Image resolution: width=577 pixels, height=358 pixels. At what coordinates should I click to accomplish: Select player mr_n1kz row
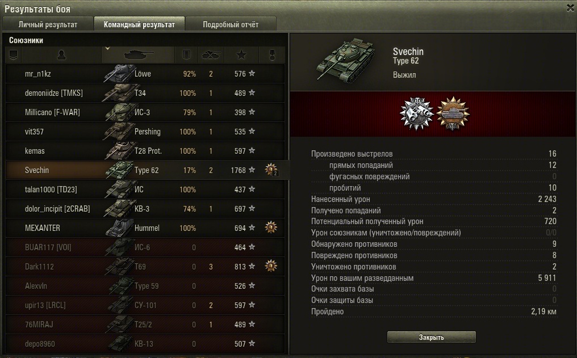tap(145, 74)
